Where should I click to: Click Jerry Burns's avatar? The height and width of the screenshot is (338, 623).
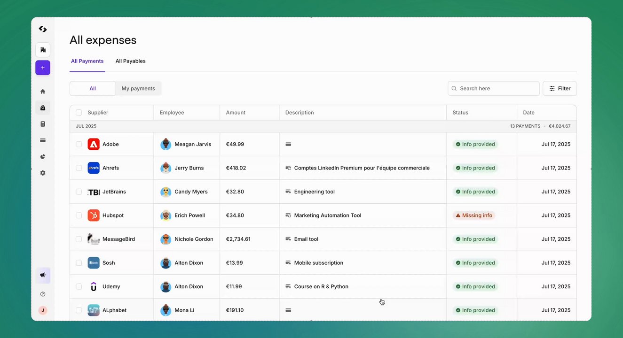166,168
